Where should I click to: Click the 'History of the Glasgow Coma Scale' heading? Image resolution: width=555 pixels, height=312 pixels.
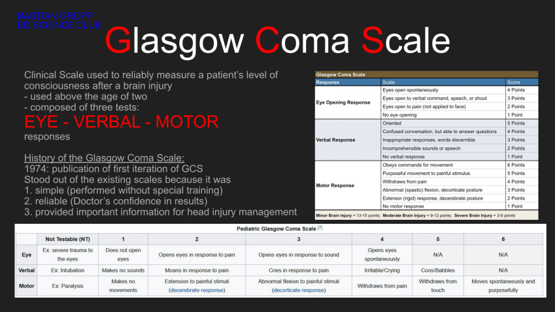tap(104, 158)
